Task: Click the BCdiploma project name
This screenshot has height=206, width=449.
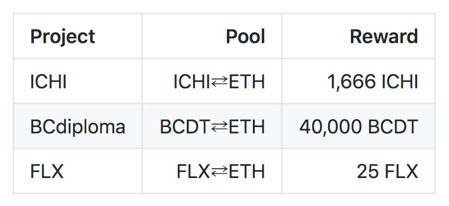Action: [x=77, y=127]
